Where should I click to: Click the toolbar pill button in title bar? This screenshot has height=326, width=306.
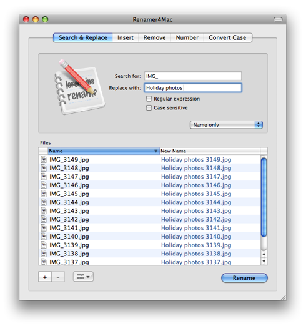(278, 19)
